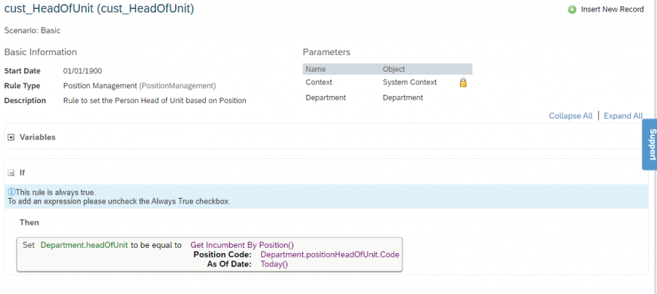Click the Insert New Record link text
Viewport: 657px width, 294px height.
[612, 10]
